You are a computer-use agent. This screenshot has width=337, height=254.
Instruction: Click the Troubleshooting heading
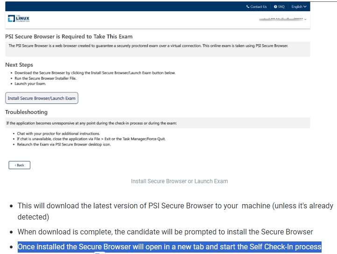pyautogui.click(x=26, y=112)
